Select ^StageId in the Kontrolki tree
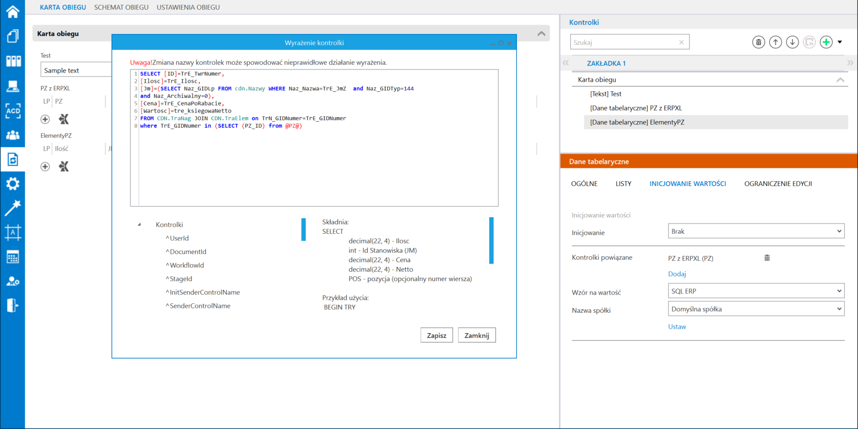858x429 pixels. (179, 279)
